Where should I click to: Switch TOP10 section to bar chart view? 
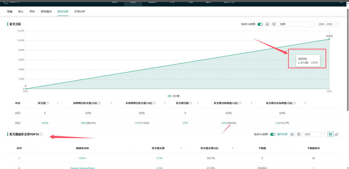click(x=336, y=134)
